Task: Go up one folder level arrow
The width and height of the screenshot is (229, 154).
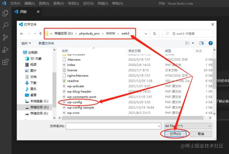Action: pos(40,34)
